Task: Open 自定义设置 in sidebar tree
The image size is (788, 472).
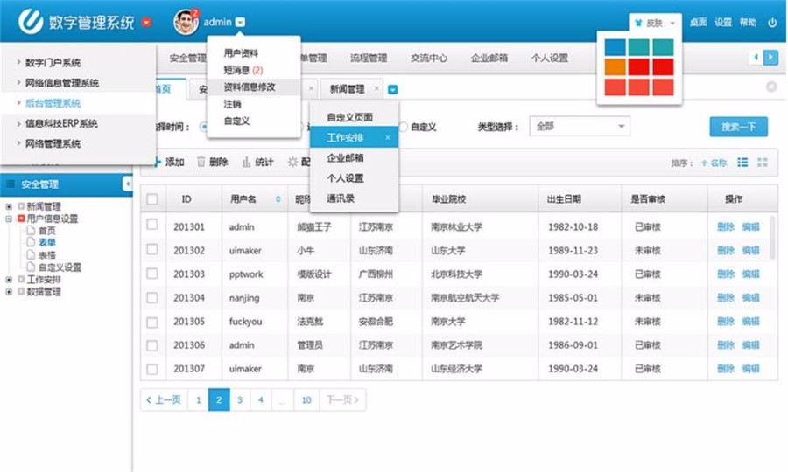Action: (x=60, y=267)
